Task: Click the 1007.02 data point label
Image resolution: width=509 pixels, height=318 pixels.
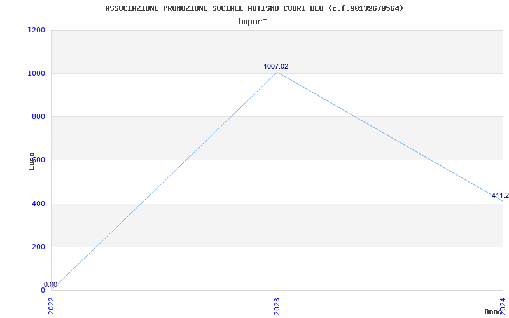Action: coord(275,66)
